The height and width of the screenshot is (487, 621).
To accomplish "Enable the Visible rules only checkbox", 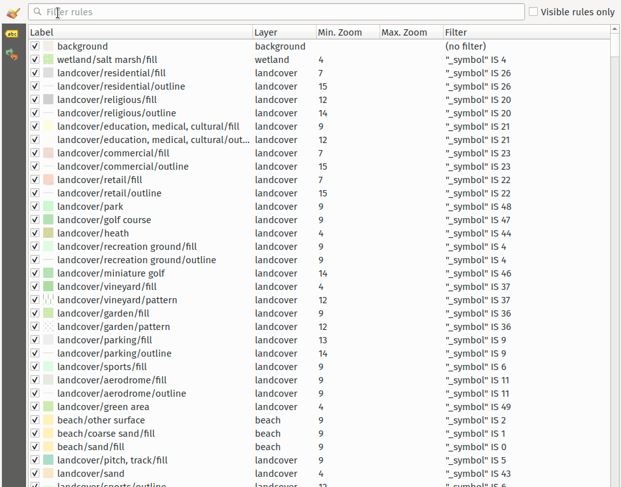I will [x=533, y=12].
